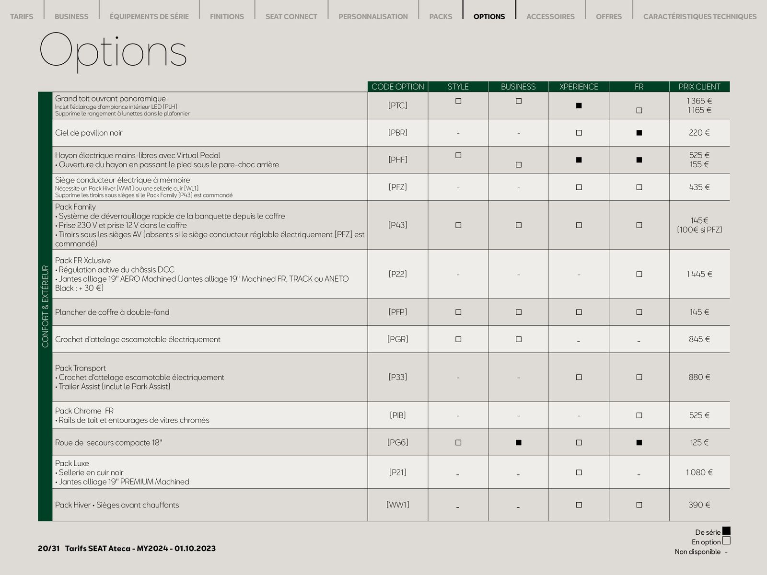
Task: Tick FR box for Pack Chrome FR [PIB]
Action: [639, 415]
